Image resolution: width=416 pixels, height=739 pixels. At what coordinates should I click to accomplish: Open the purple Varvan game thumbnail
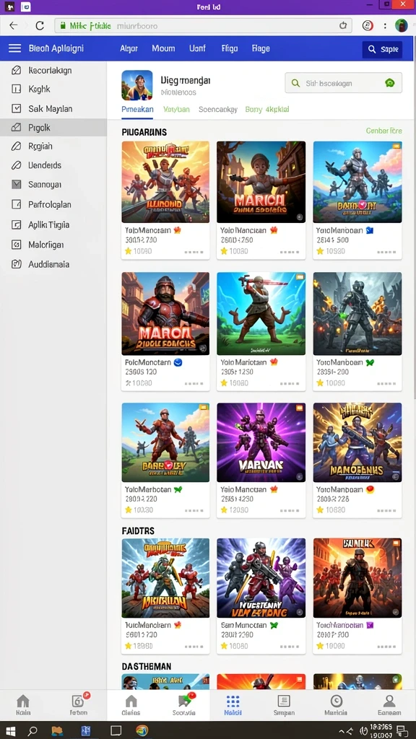click(261, 442)
